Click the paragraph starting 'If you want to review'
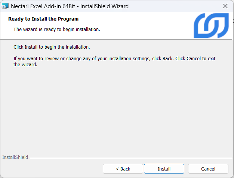The width and height of the screenshot is (234, 178). click(x=93, y=59)
